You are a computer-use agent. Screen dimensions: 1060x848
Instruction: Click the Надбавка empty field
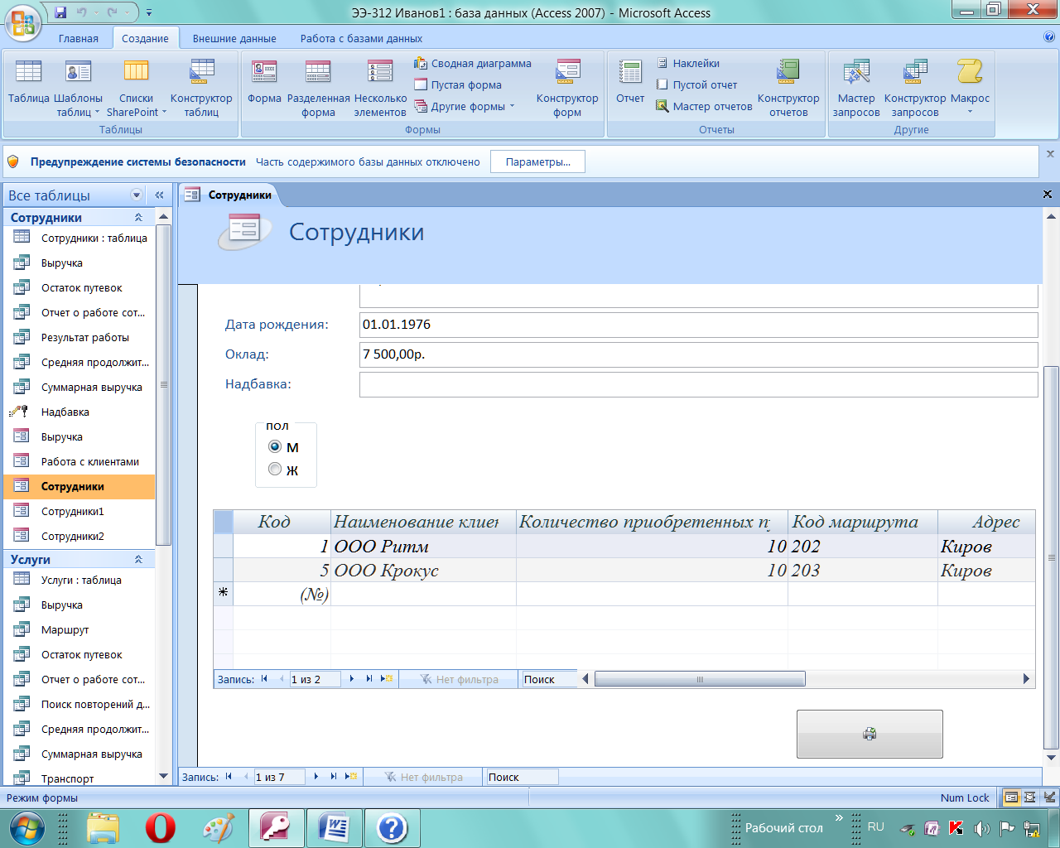[x=698, y=384]
